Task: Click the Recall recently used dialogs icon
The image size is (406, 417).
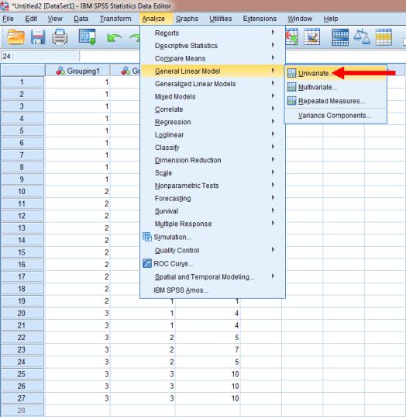Action: (88, 36)
